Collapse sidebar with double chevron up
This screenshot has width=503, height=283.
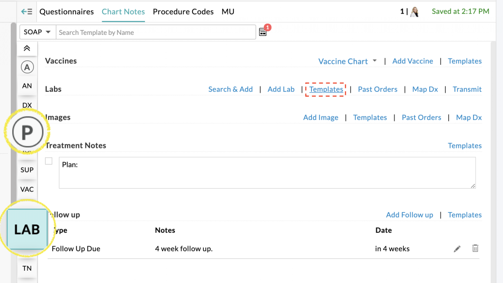point(27,48)
